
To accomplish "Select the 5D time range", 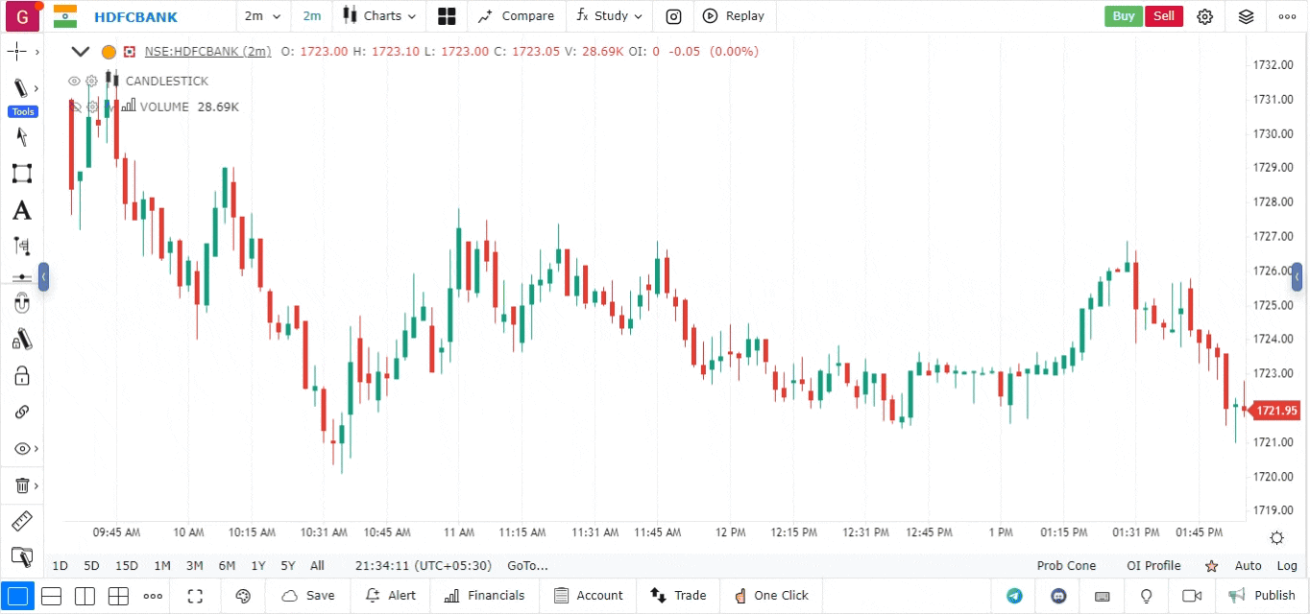I will pyautogui.click(x=91, y=566).
